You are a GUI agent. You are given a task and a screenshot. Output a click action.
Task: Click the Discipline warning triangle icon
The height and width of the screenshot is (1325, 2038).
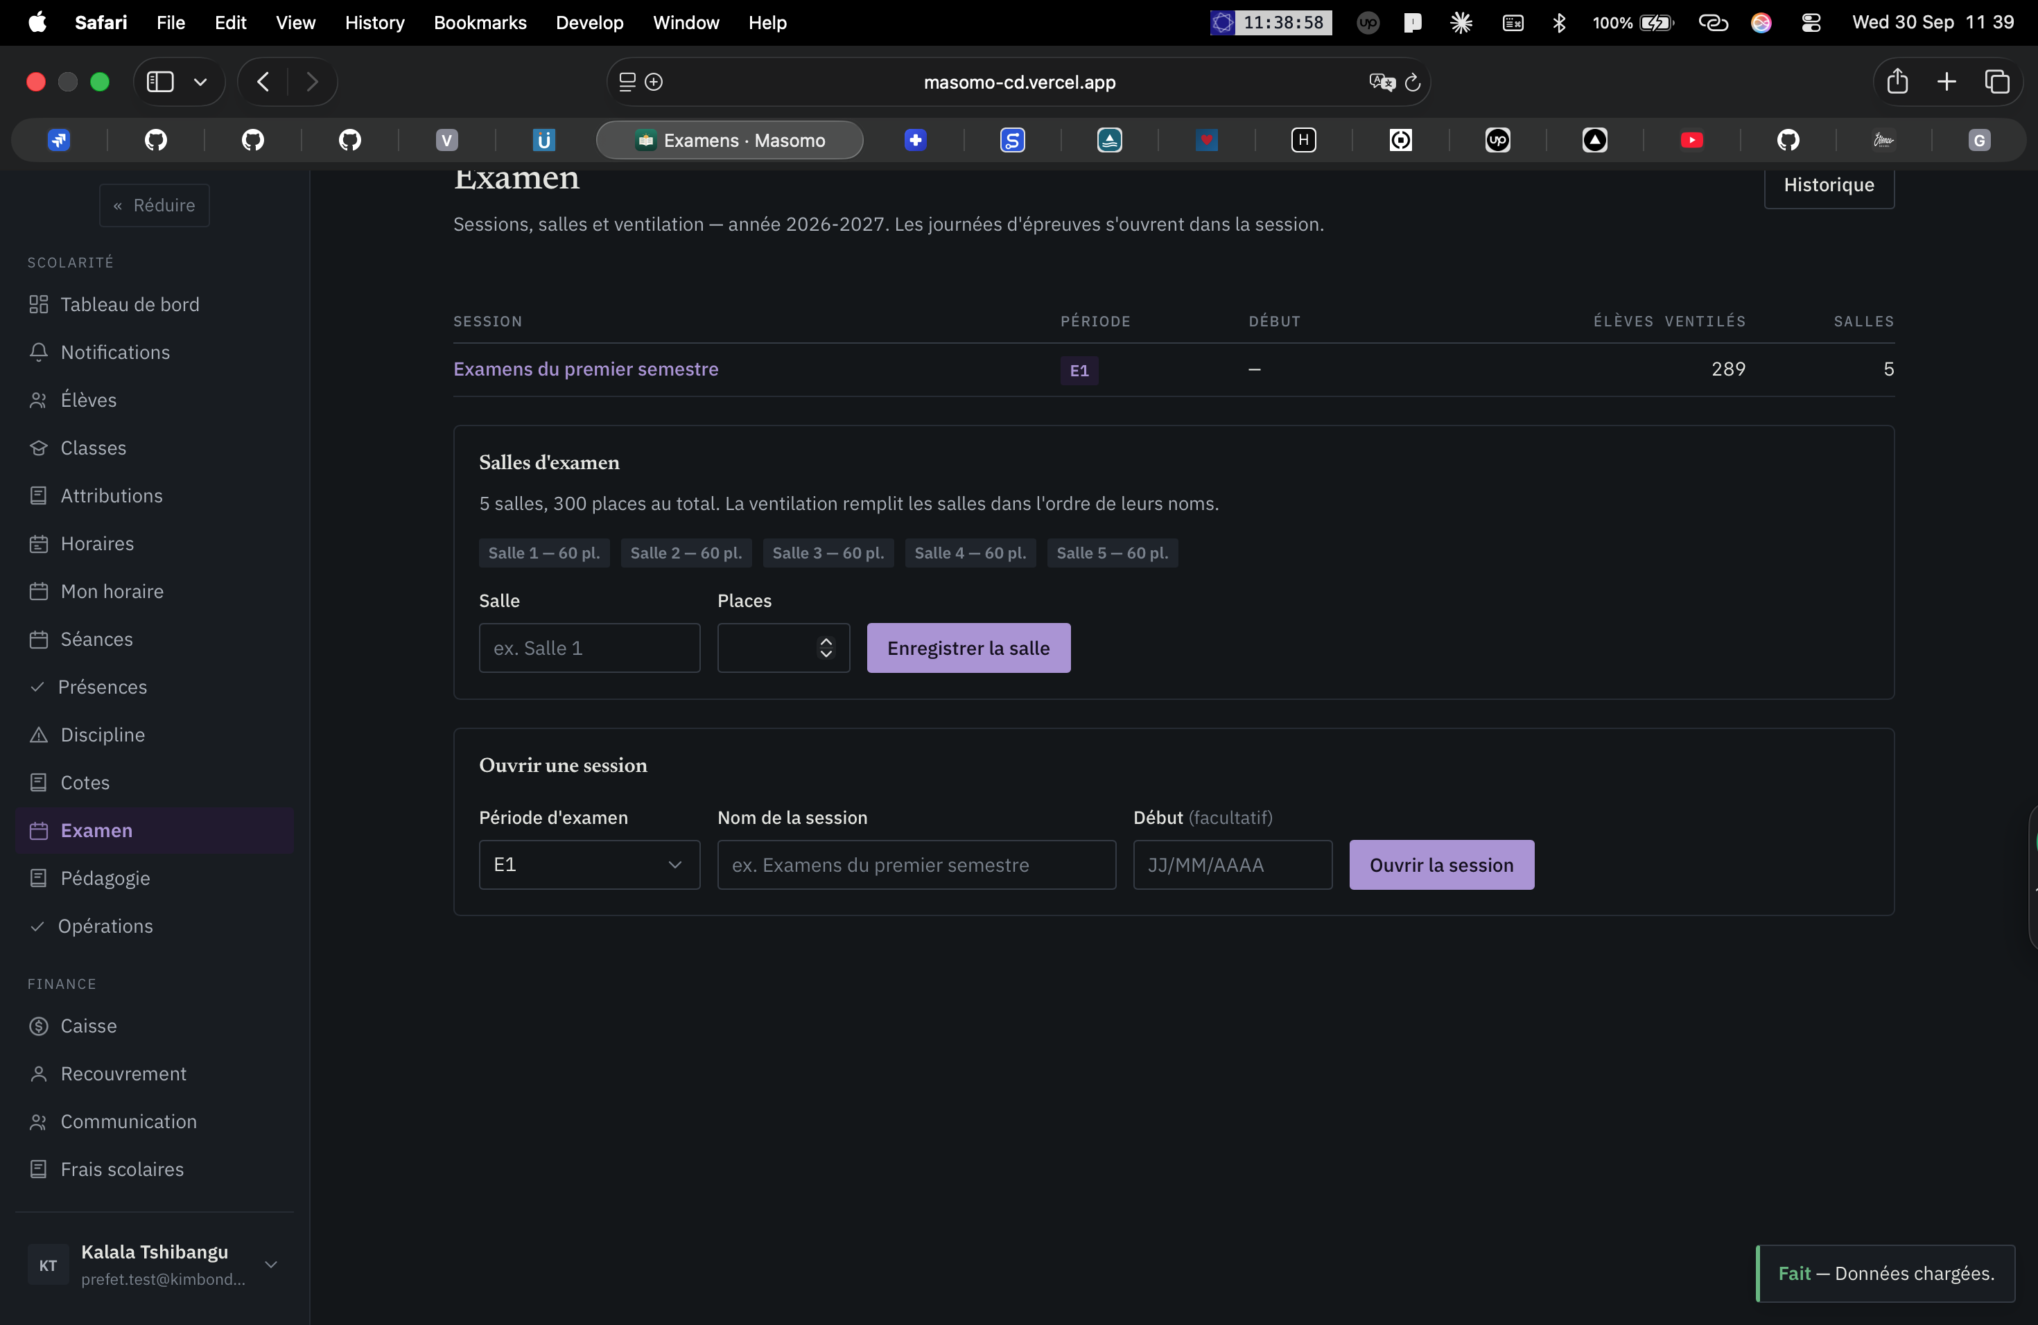[39, 735]
